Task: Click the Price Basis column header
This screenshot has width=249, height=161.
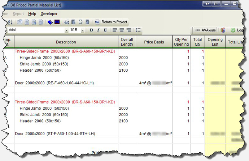Action: pyautogui.click(x=154, y=42)
